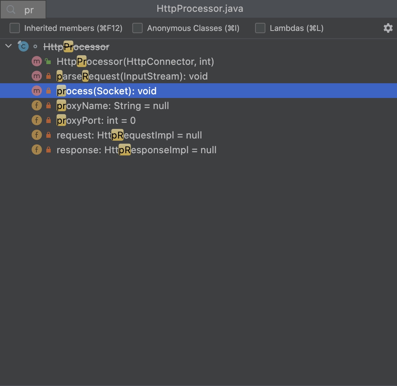The height and width of the screenshot is (386, 397).
Task: Select parseRequest(InputStream) method entry
Action: coord(132,76)
